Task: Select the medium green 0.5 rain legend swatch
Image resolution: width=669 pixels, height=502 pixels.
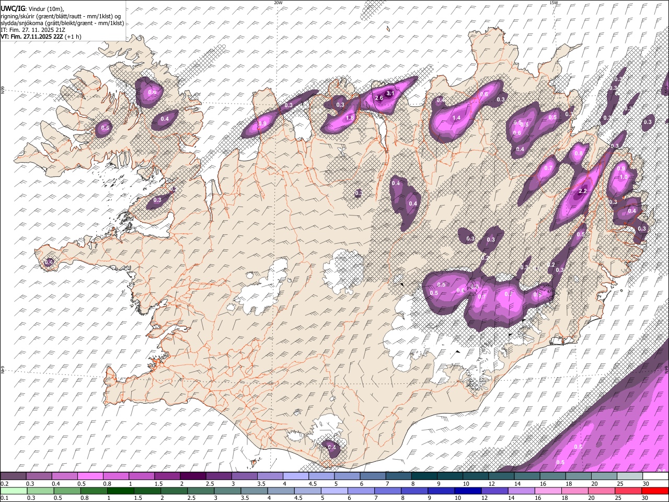Action: pos(67,491)
